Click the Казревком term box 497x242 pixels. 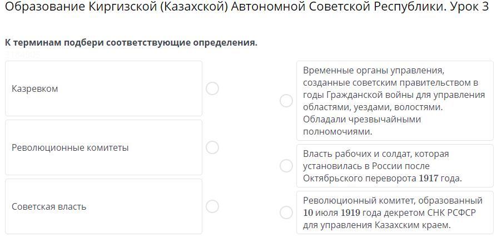103,88
